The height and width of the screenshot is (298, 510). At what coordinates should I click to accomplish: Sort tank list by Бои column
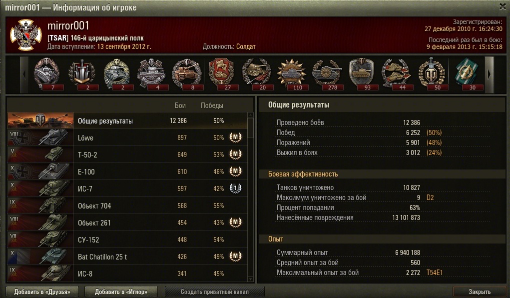coord(180,105)
